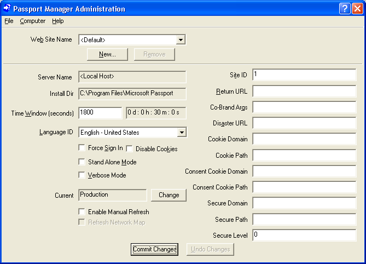
Task: Click the 'Return URL' label
Action: pyautogui.click(x=231, y=91)
